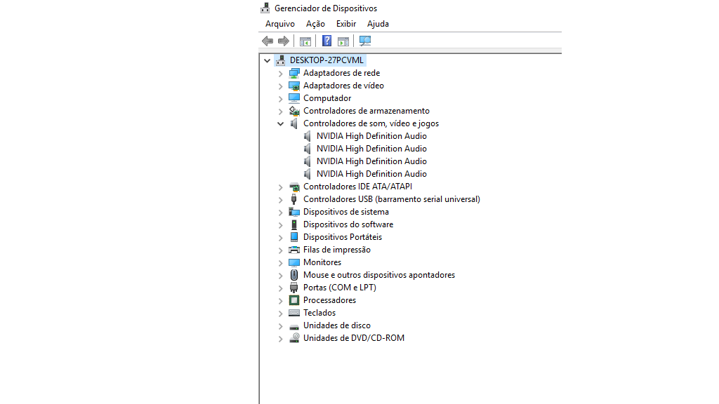Collapse Controladores de som, vídeo e jogos
Viewport: 719px width, 404px height.
[280, 123]
